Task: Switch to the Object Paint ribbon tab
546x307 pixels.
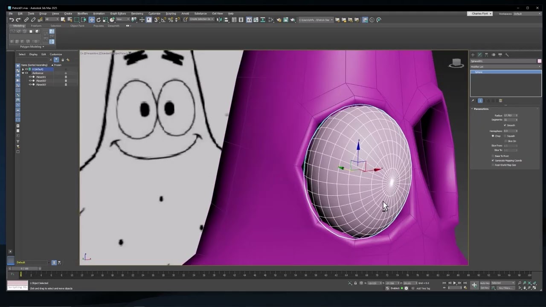Action: [77, 26]
